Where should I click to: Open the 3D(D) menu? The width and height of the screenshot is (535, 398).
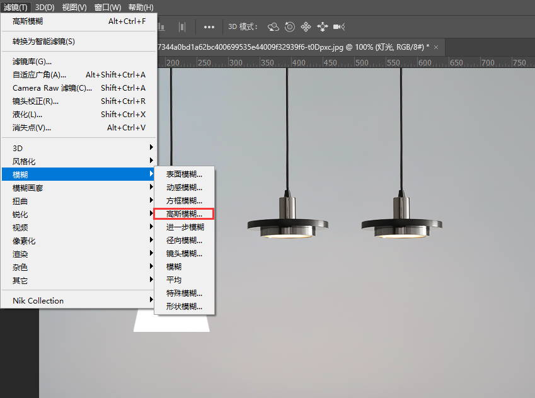pos(45,7)
